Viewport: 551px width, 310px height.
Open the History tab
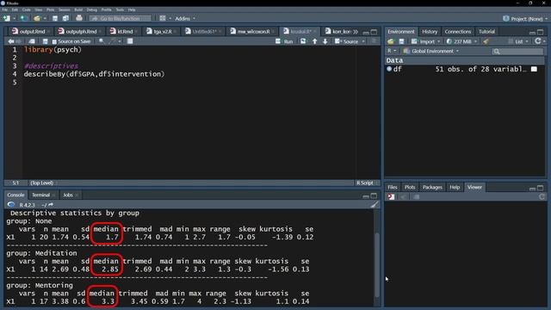click(430, 32)
